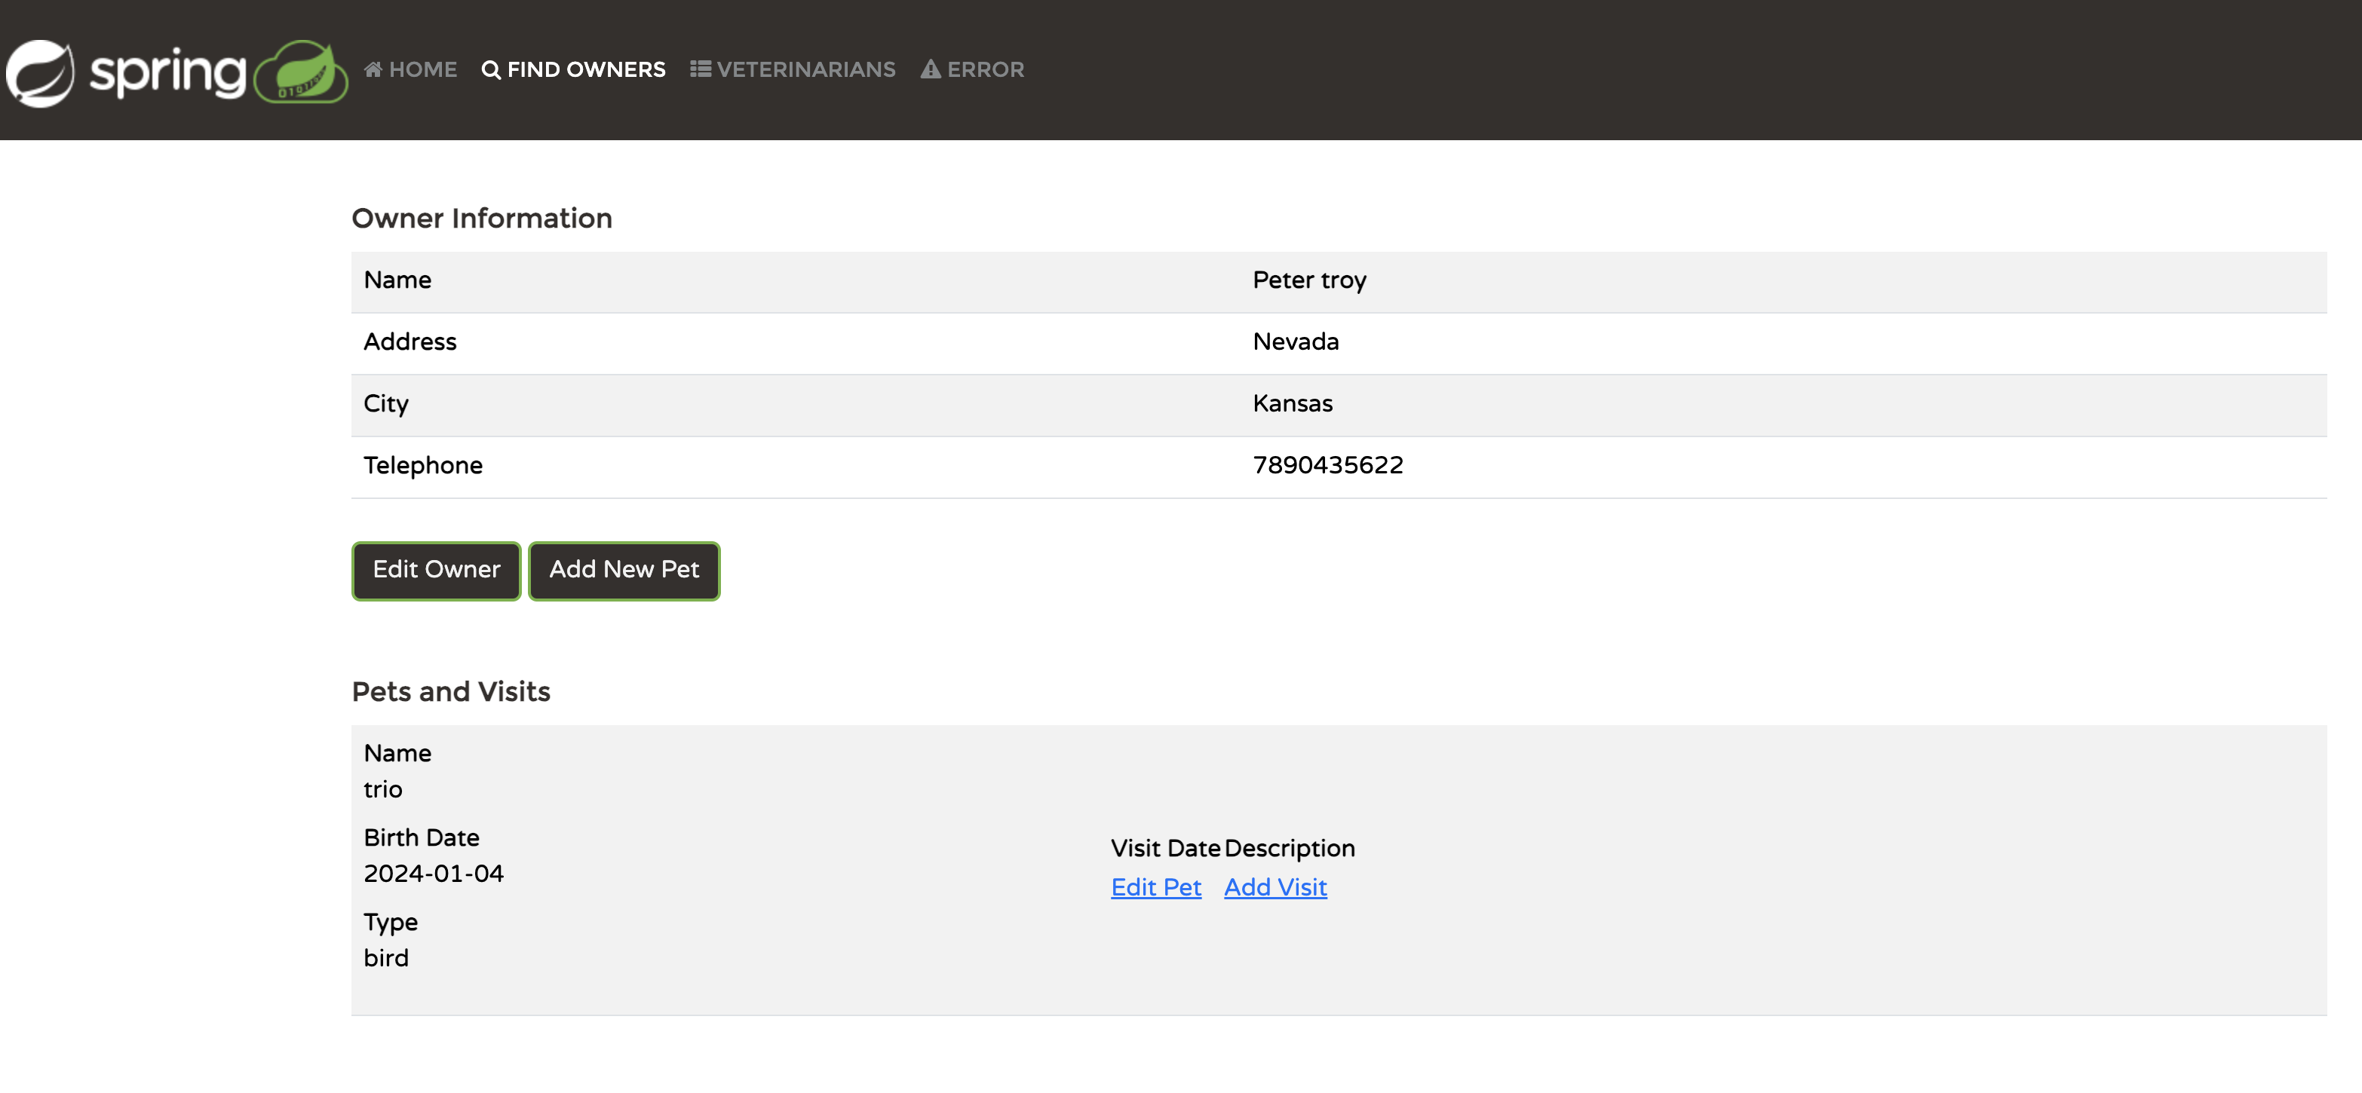Click the Home house icon

tap(373, 69)
